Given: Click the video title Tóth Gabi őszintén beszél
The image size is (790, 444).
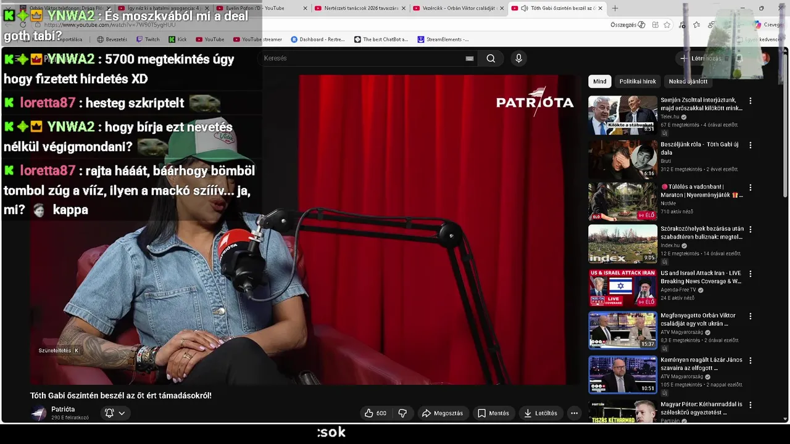Looking at the screenshot, I should tap(121, 395).
